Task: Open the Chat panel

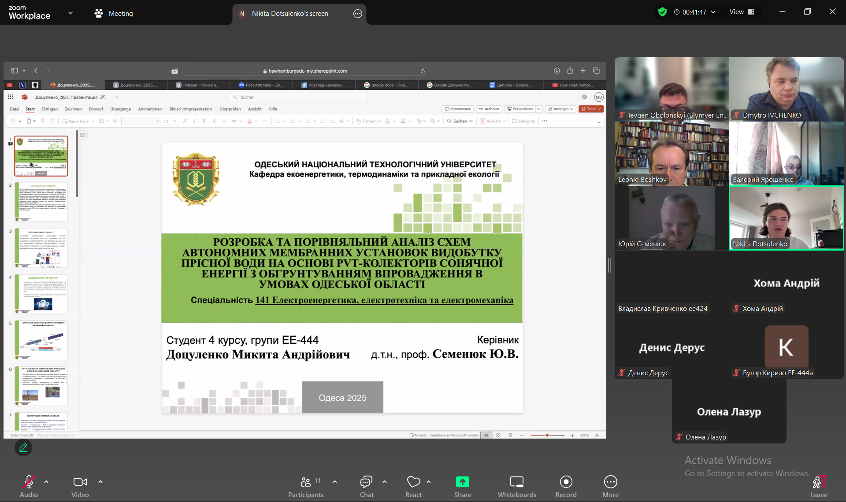Action: [367, 486]
